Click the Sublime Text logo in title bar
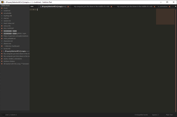The image size is (177, 117). [2, 2]
